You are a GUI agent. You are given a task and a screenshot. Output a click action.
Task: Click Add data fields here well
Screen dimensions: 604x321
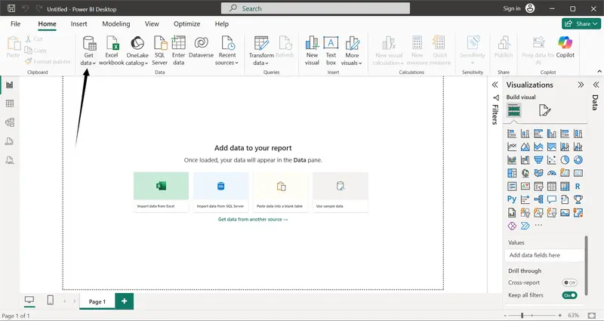[544, 255]
